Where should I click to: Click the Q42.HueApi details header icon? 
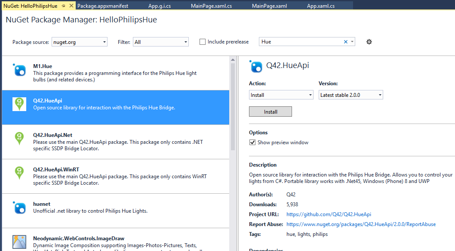(x=256, y=67)
